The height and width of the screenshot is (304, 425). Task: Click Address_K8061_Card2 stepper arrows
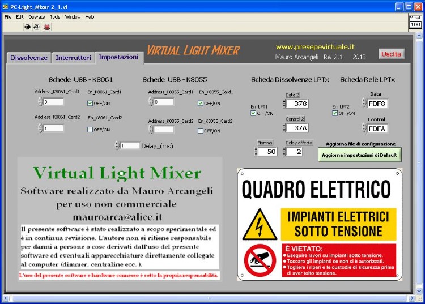40,128
